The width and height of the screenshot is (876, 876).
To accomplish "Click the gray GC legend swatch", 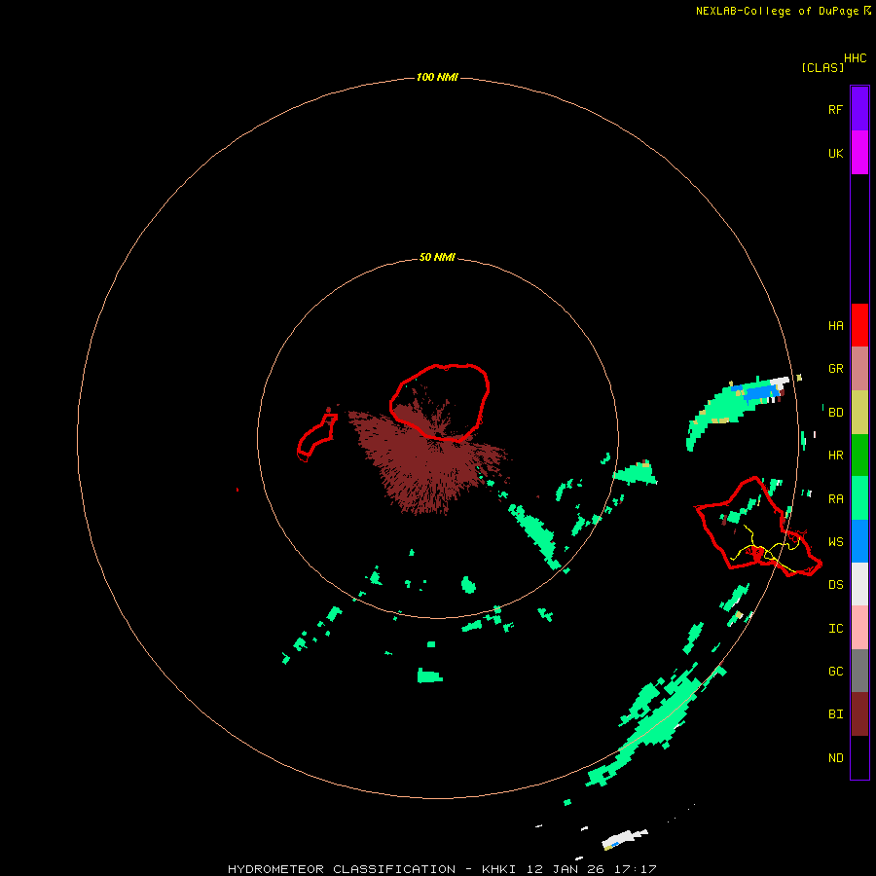I will point(859,671).
